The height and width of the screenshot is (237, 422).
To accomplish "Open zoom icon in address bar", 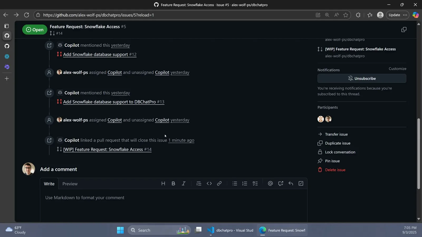I will click(327, 15).
